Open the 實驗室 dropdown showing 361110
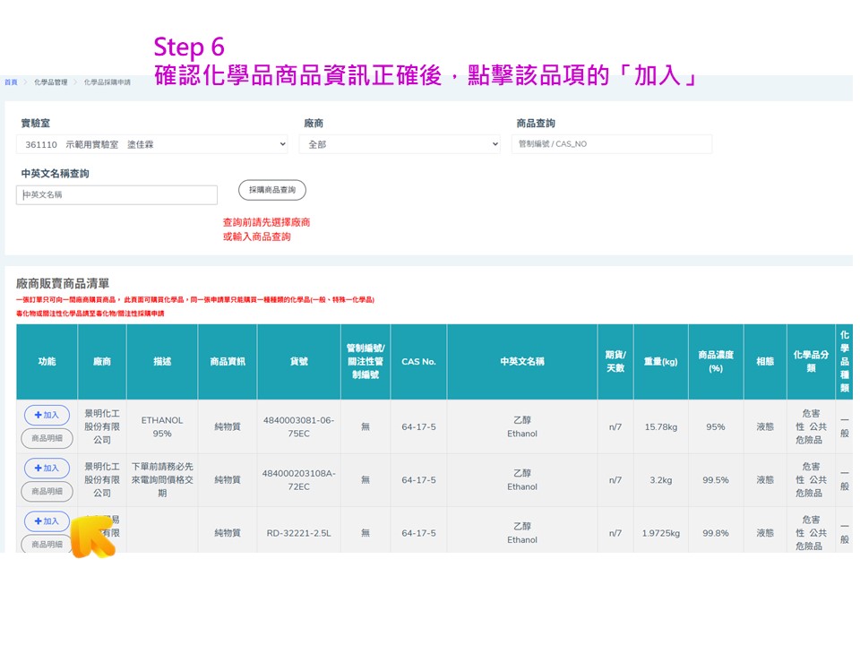Viewport: 860px width, 645px height. click(x=152, y=144)
